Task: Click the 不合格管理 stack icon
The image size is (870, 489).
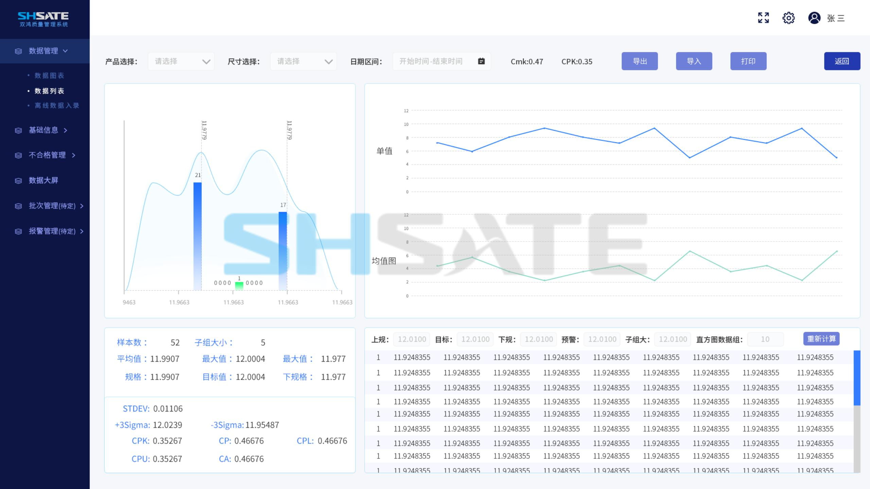Action: (18, 156)
